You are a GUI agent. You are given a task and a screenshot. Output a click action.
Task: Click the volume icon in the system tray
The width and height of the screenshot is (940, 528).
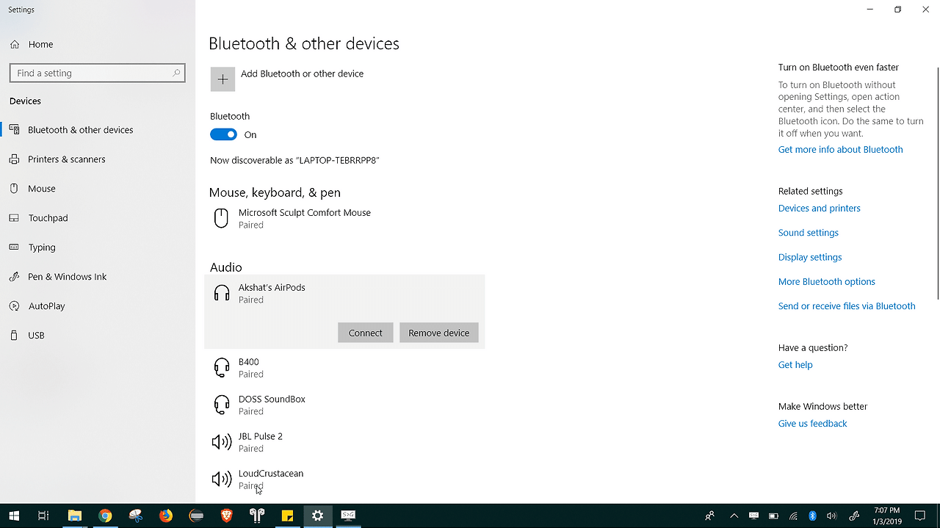coord(831,516)
